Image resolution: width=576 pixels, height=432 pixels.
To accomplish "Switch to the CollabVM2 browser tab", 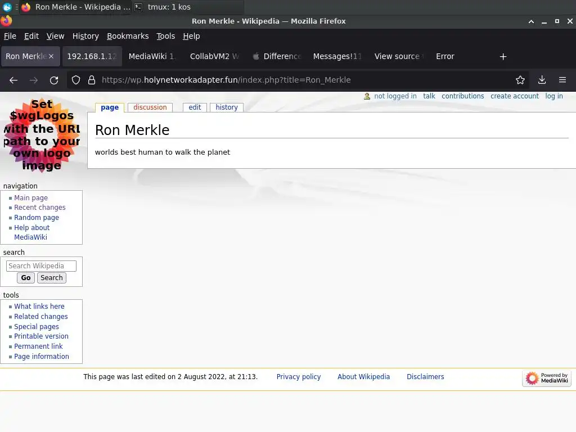I will pyautogui.click(x=214, y=56).
